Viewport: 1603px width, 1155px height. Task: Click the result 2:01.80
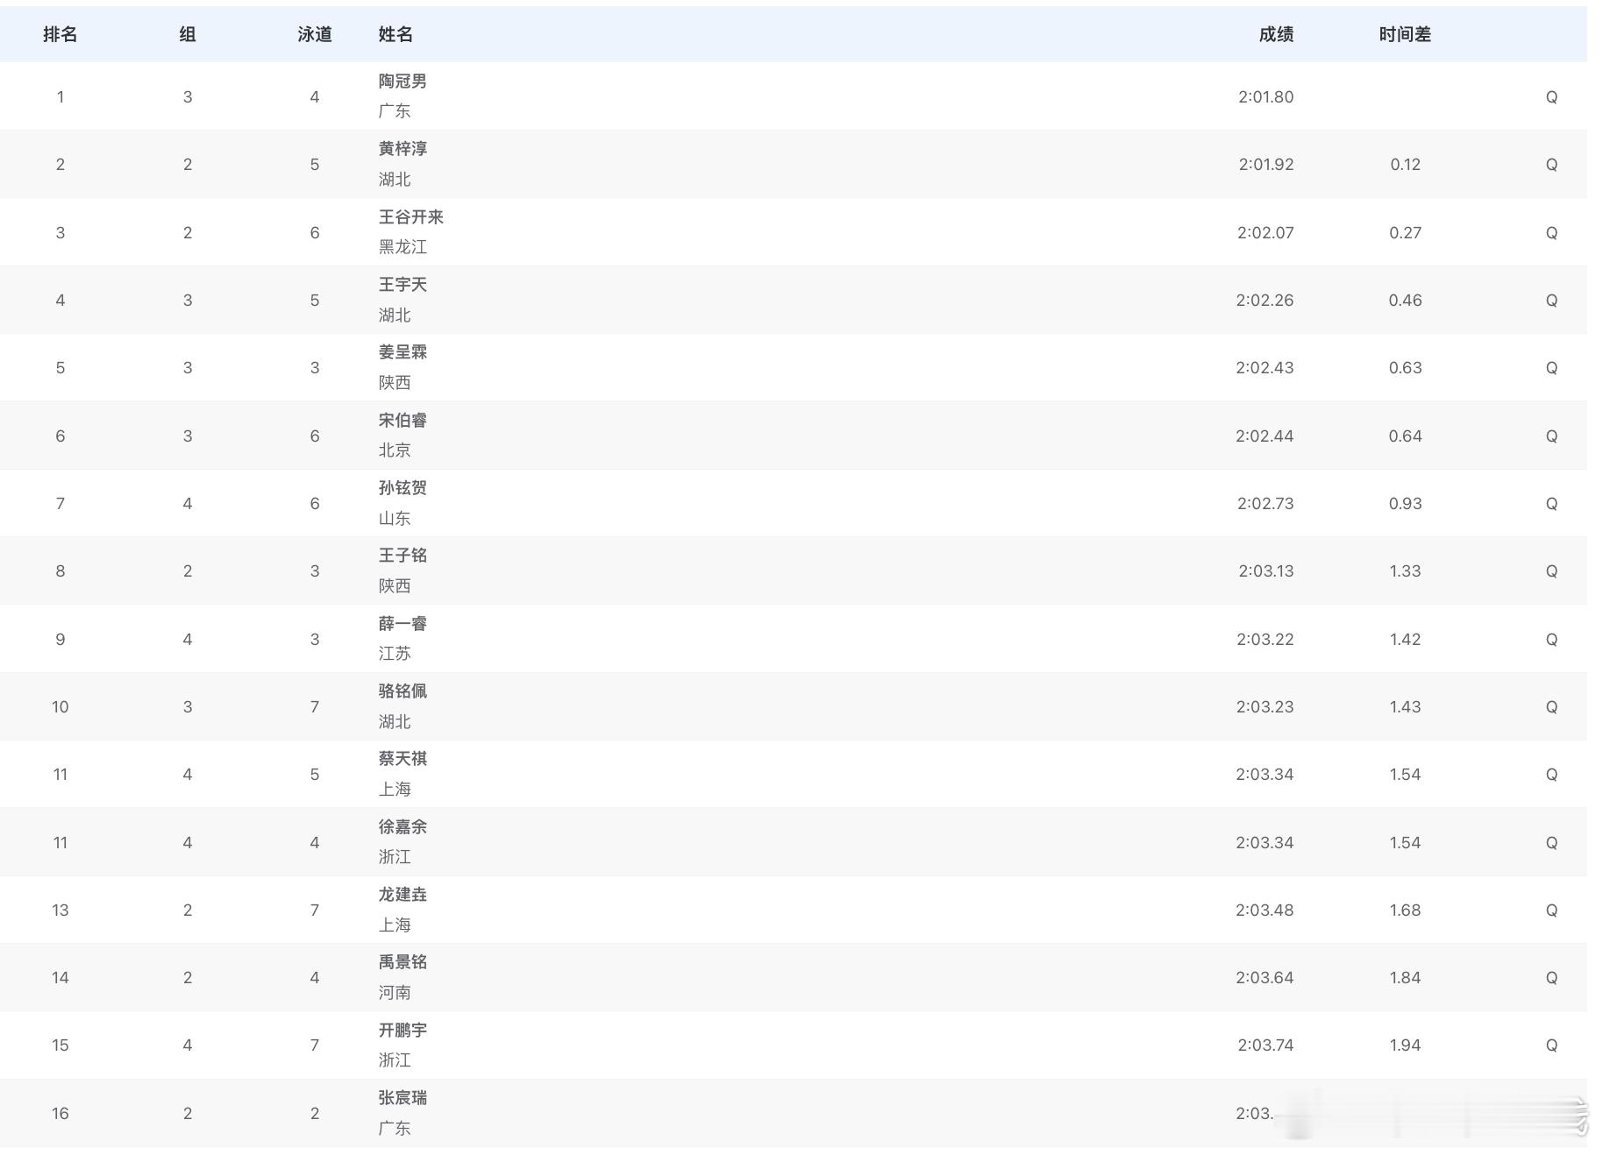(1265, 97)
